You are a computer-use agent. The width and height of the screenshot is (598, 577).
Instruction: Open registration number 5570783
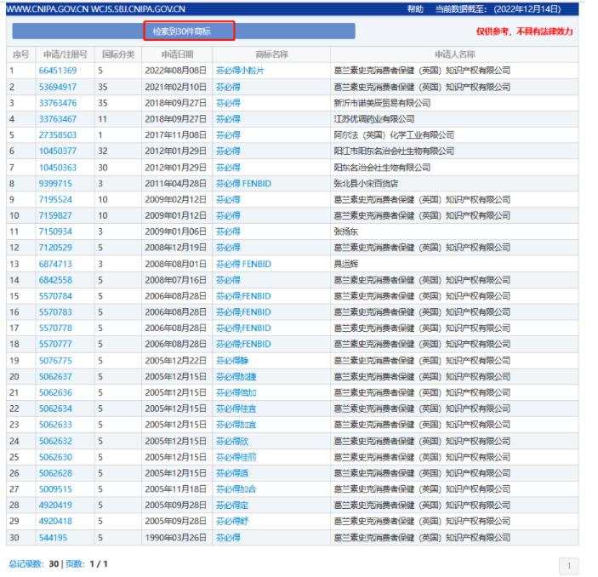(x=55, y=312)
